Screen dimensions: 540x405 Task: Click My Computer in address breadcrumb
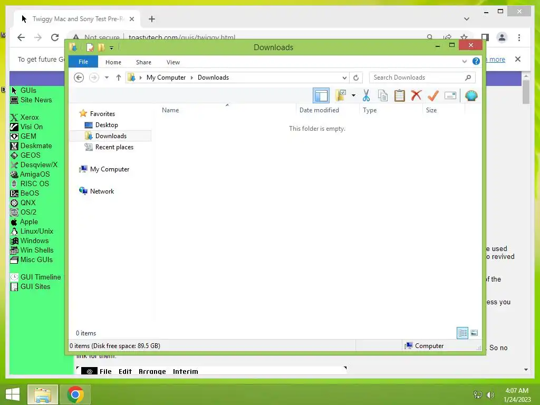click(x=166, y=78)
